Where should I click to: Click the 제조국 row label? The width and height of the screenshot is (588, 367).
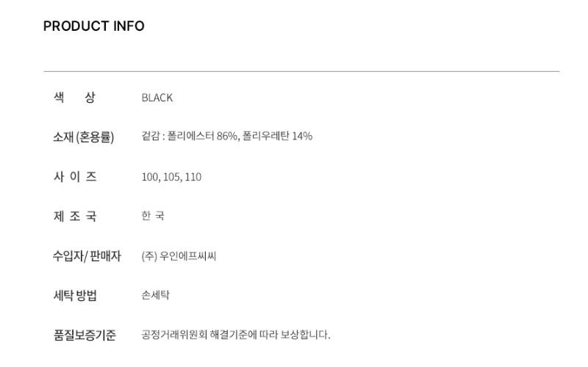point(74,217)
